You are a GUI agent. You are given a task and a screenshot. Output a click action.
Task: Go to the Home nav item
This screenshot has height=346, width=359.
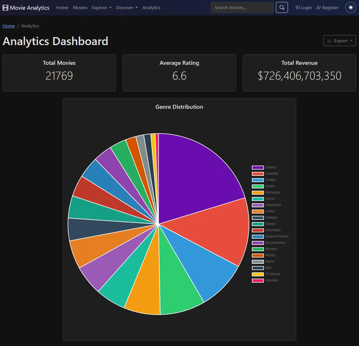tap(62, 8)
